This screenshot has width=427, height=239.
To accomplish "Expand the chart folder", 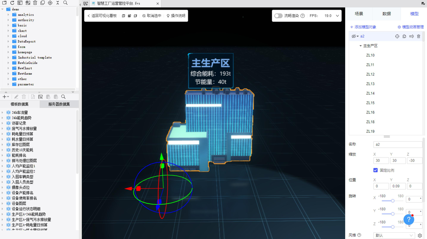I will pos(9,31).
